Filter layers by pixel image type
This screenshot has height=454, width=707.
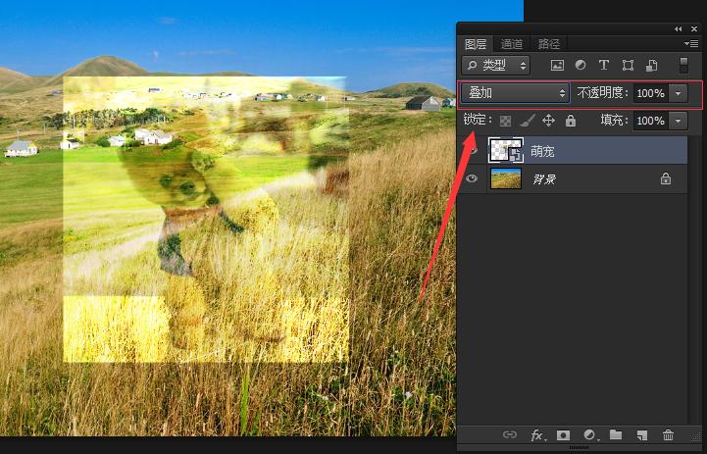tap(557, 66)
